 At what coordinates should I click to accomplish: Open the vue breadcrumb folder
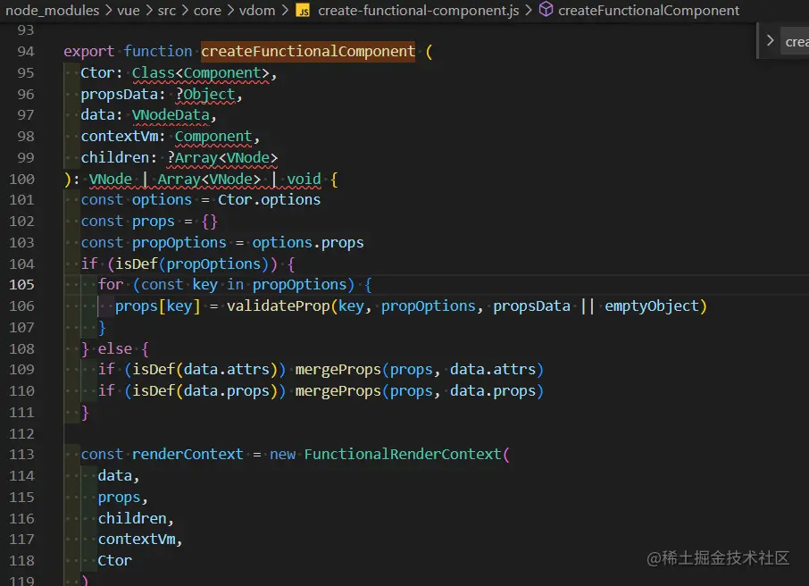coord(129,11)
